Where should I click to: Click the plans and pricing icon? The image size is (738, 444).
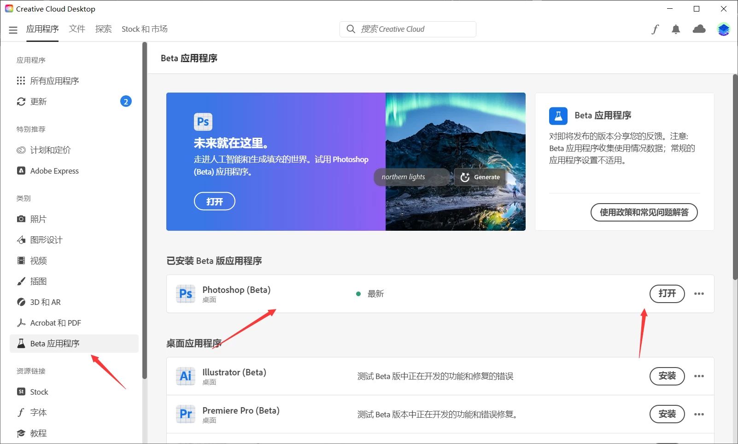click(x=21, y=150)
